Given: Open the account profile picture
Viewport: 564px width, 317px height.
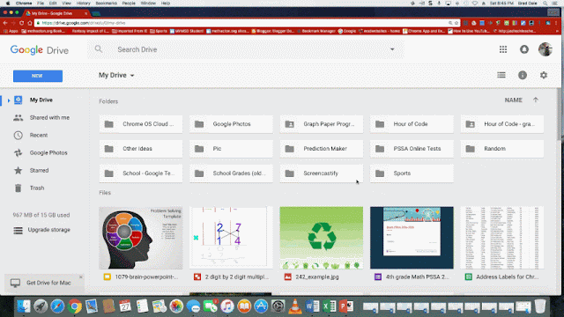Looking at the screenshot, I should pyautogui.click(x=545, y=49).
